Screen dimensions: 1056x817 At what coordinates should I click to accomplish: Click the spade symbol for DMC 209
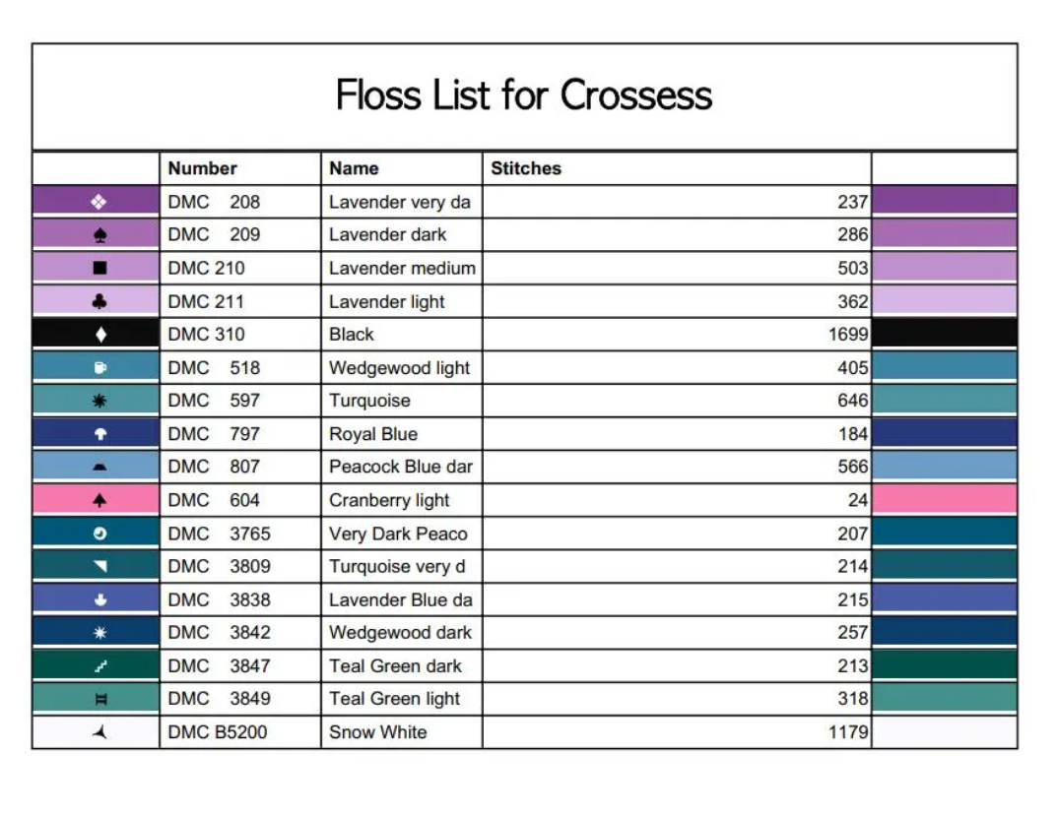point(99,235)
